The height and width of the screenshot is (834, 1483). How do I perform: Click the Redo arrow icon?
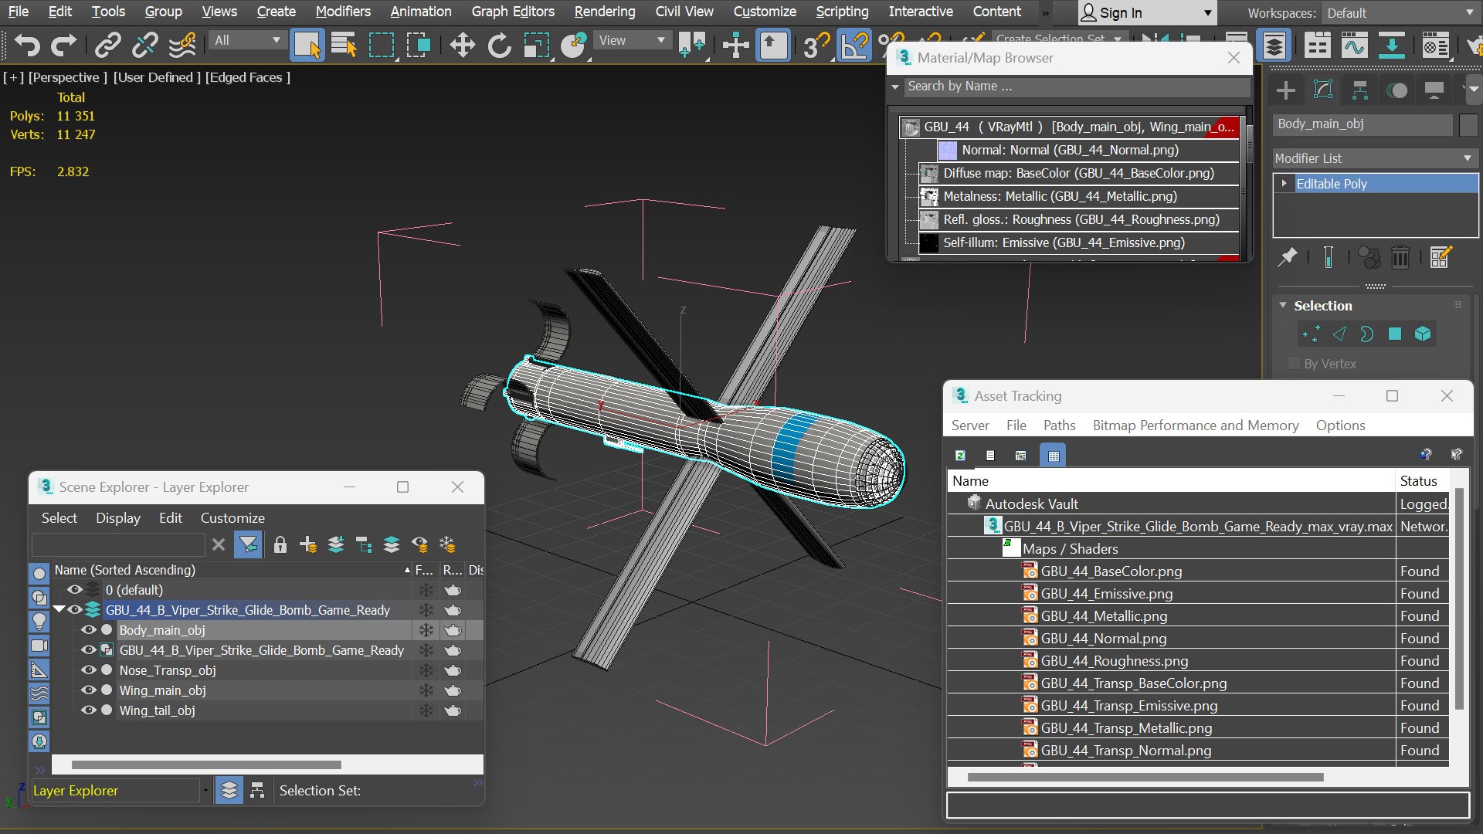(x=63, y=45)
